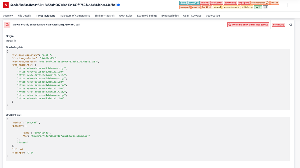Open the YARA Rules tab
This screenshot has width=300, height=168.
coord(125,16)
